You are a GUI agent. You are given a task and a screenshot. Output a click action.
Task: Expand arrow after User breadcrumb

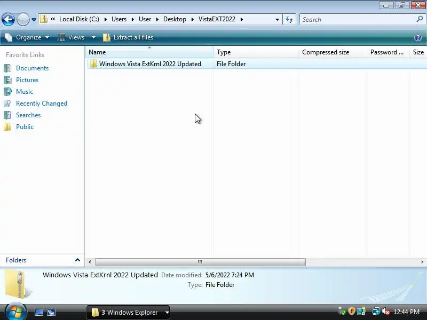pos(157,19)
